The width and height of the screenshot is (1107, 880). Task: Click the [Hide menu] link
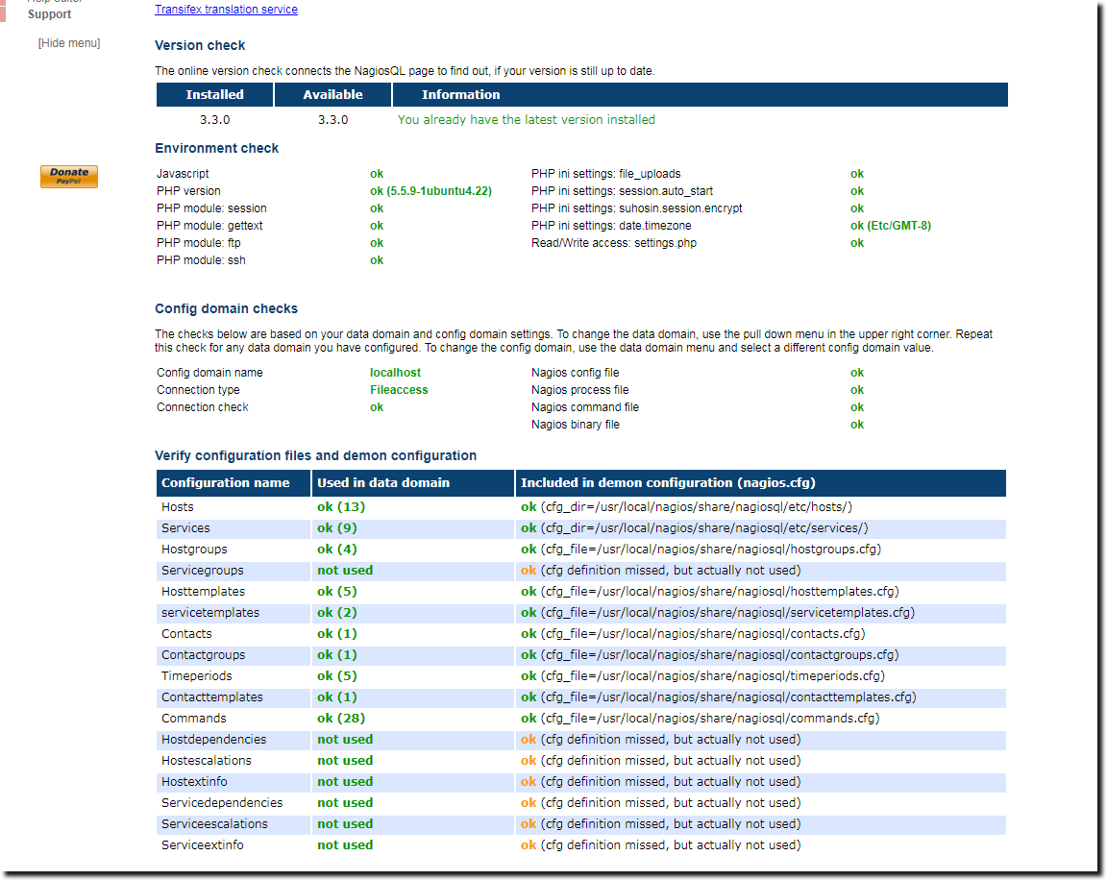pos(69,43)
